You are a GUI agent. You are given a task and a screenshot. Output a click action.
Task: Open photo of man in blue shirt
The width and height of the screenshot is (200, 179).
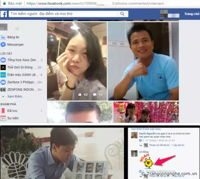pyautogui.click(x=143, y=61)
